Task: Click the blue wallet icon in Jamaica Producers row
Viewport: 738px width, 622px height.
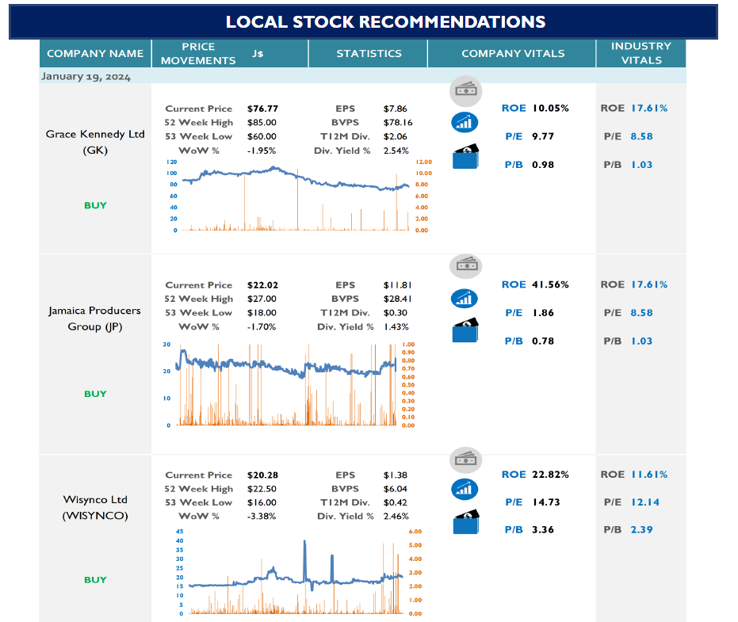Action: tap(465, 330)
